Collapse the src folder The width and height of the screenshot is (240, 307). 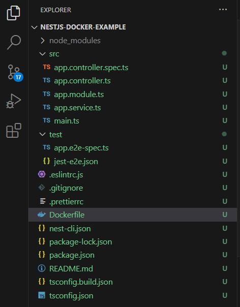pyautogui.click(x=133, y=54)
